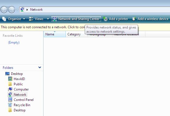Image resolution: width=170 pixels, height=116 pixels.
Task: Open the recent pages dropdown arrow
Action: click(x=17, y=10)
